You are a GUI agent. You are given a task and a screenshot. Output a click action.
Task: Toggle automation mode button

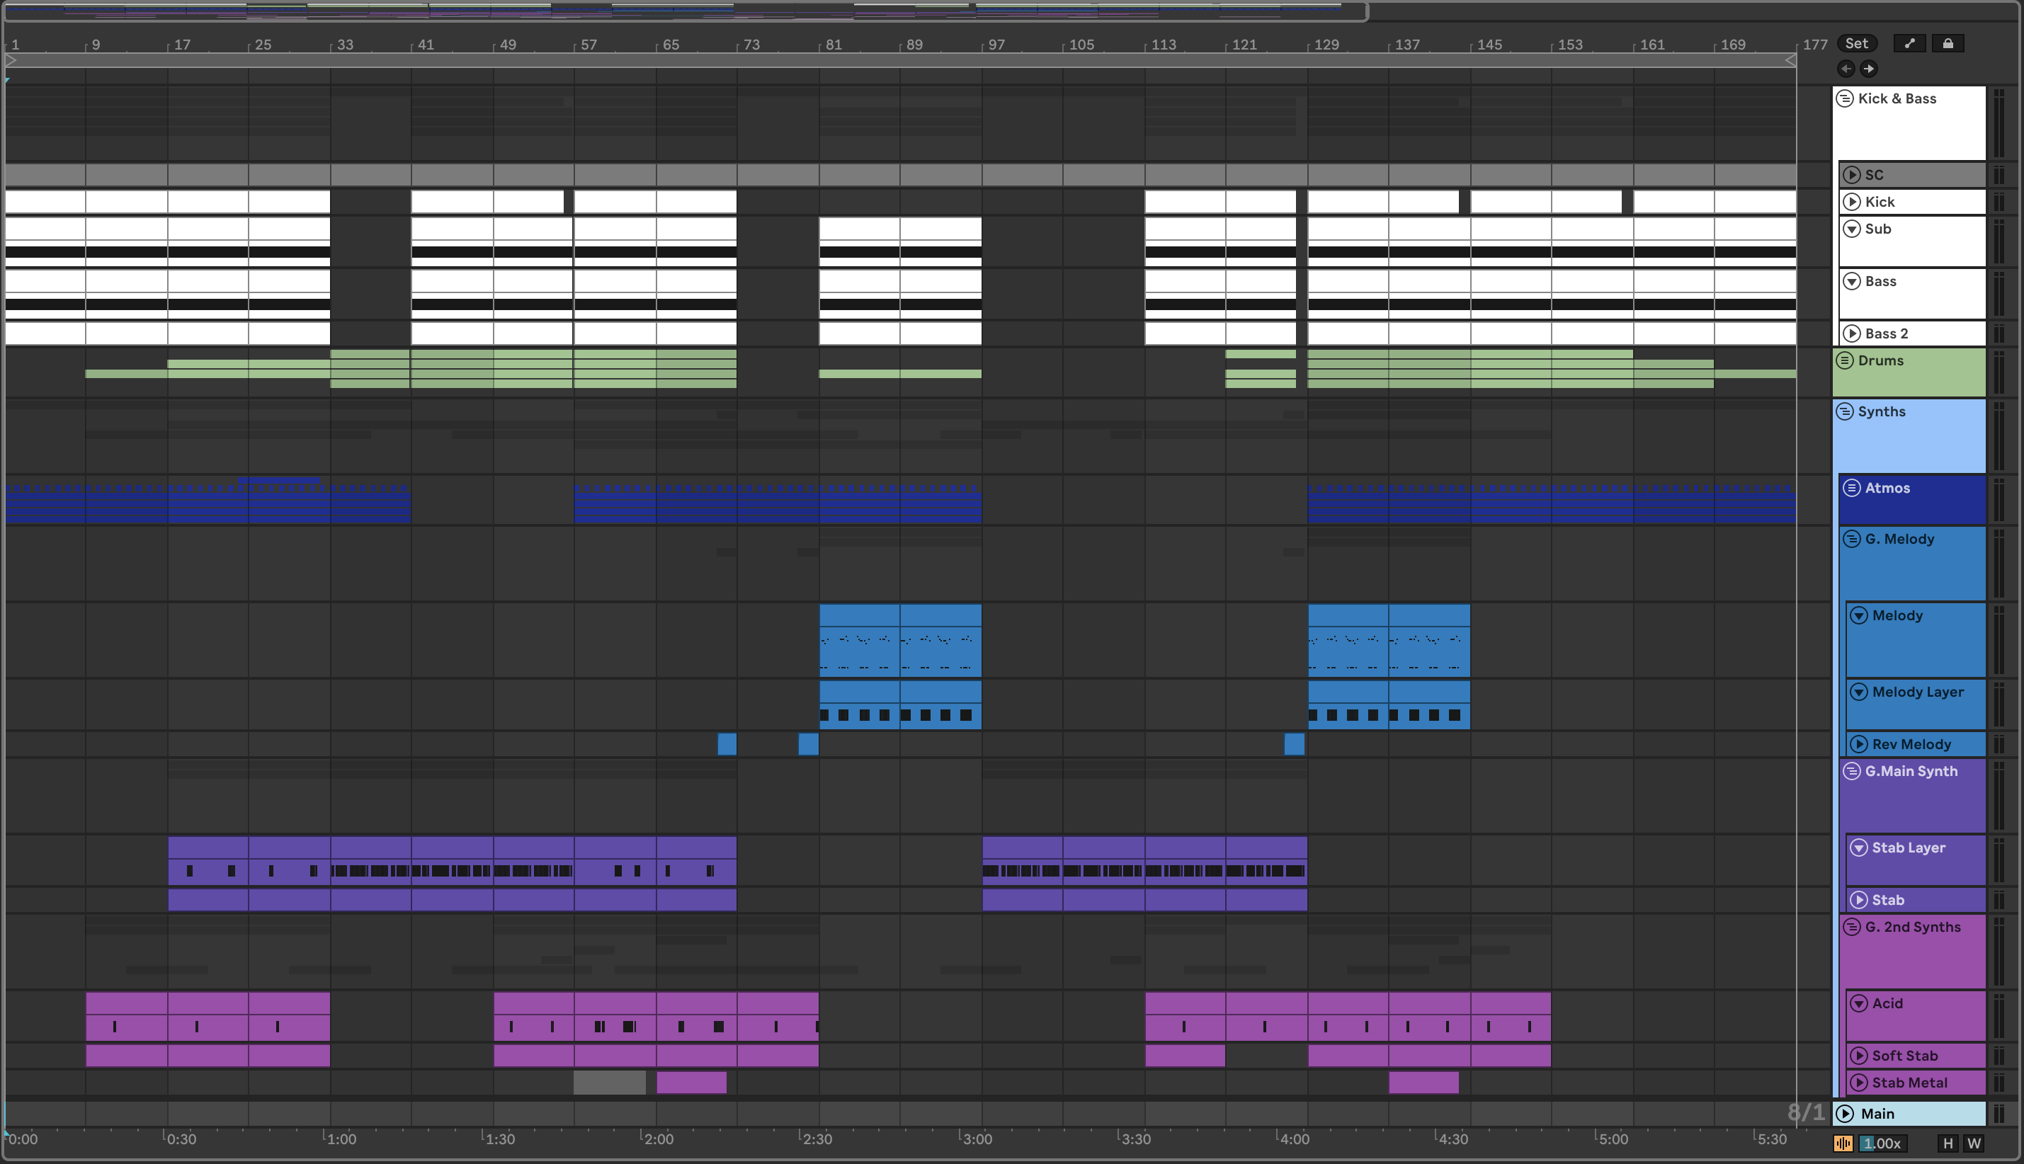[x=1910, y=43]
